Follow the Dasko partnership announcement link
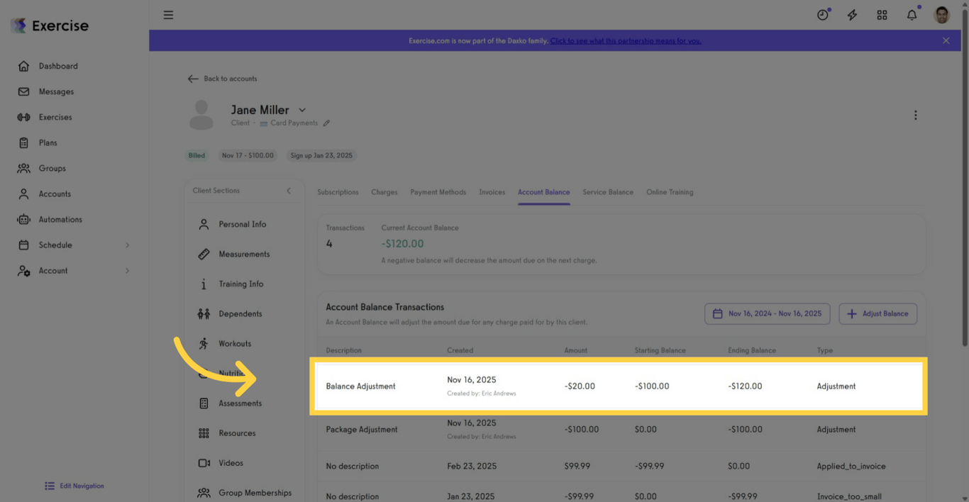 pos(625,40)
